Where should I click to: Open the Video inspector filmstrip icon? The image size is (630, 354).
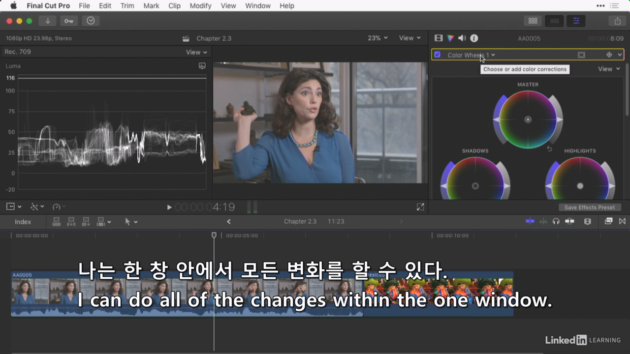point(439,38)
